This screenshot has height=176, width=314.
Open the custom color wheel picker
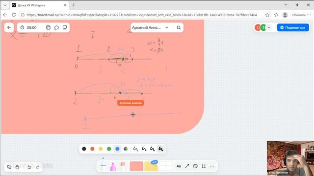126,149
